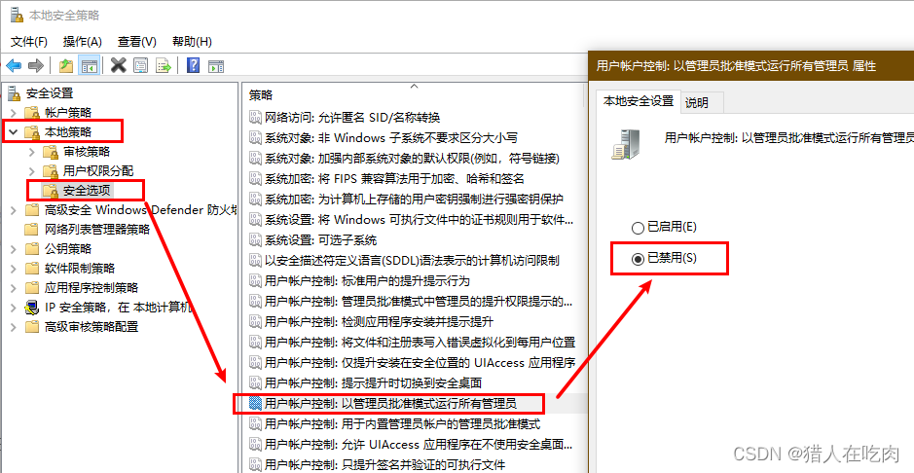
Task: Select policy 将 Windows 可执行文件中的证书规则用于软件
Action: 420,219
